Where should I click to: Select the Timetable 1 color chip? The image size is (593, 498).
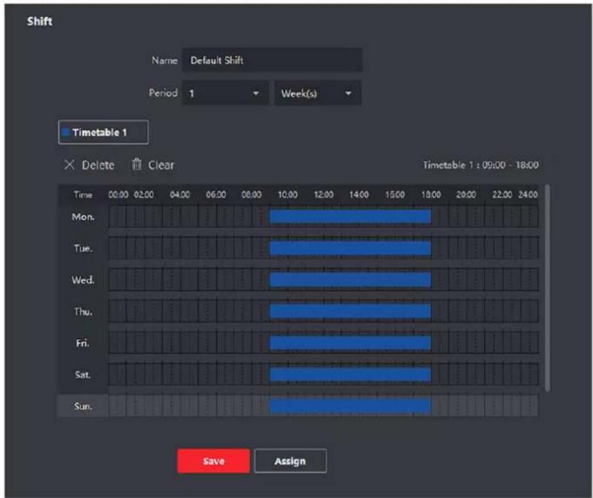(x=66, y=132)
